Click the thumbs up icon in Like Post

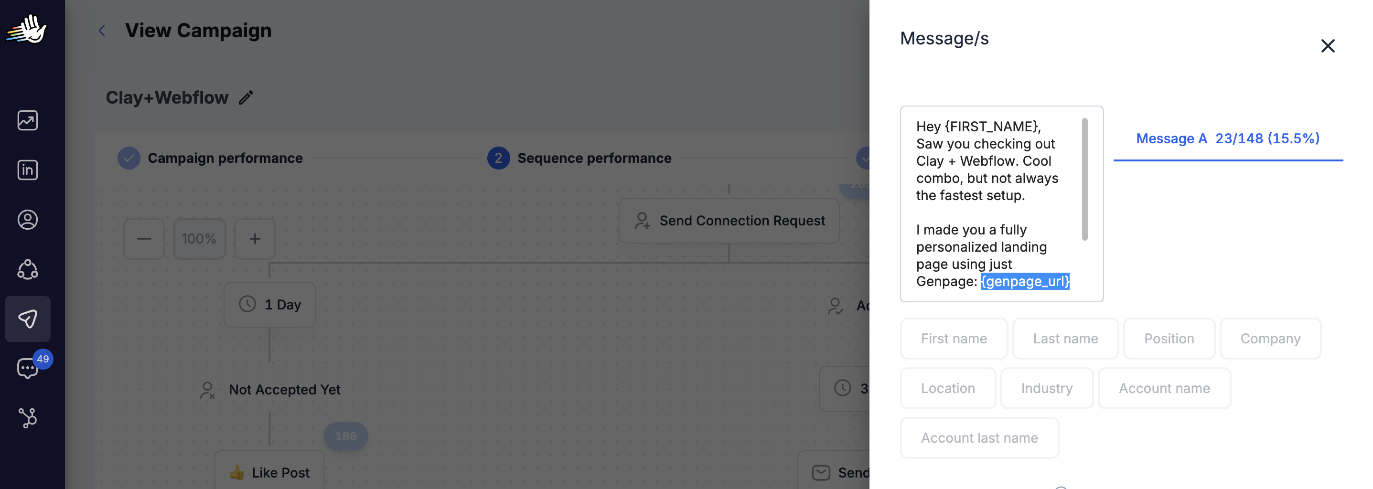coord(237,472)
